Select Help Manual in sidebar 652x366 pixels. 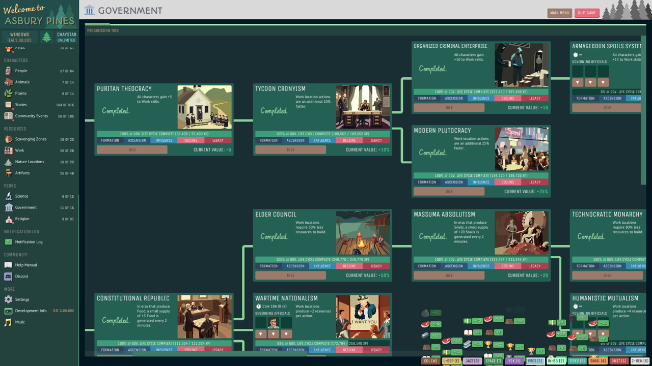26,265
